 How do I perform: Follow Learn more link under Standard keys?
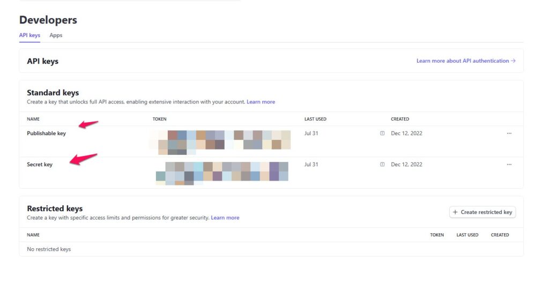click(x=261, y=102)
